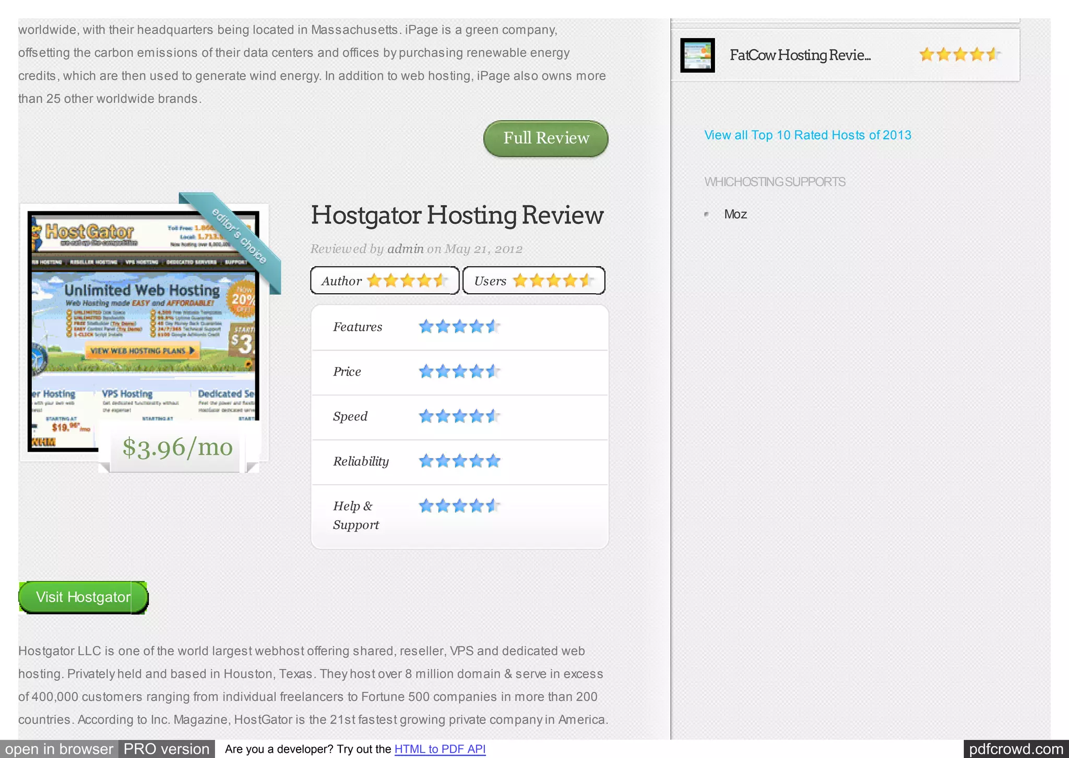Image resolution: width=1069 pixels, height=758 pixels.
Task: Click the Users star rating
Action: pyautogui.click(x=553, y=281)
